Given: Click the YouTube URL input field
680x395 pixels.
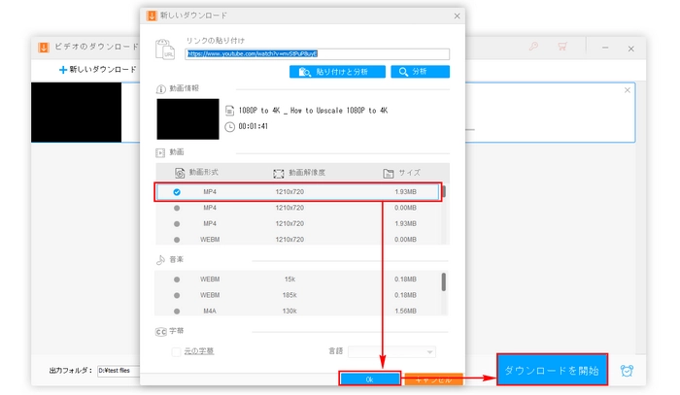Looking at the screenshot, I should tap(316, 54).
